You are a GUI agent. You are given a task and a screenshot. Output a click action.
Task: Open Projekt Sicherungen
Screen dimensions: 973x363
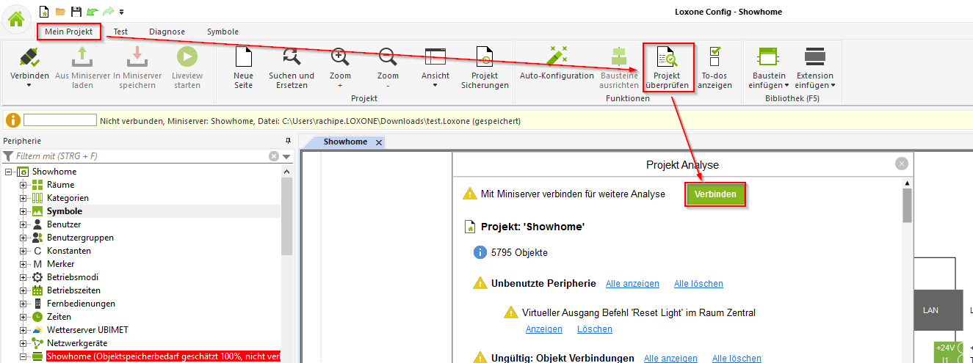click(485, 67)
